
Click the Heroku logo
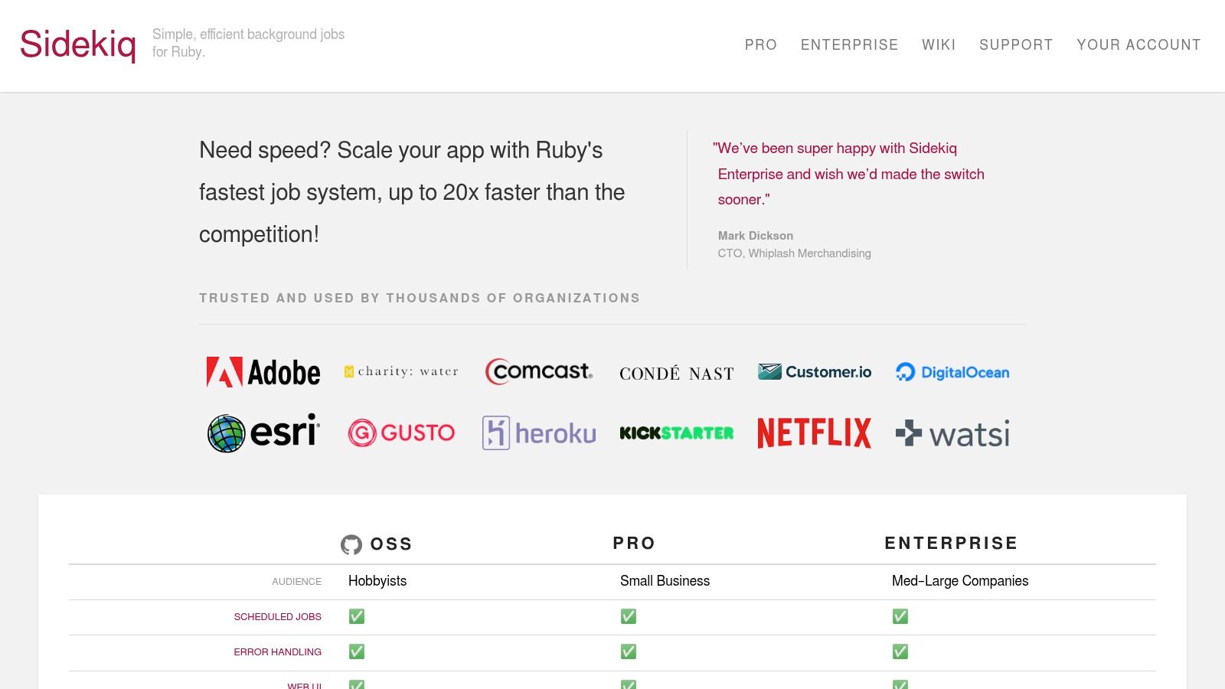point(539,433)
